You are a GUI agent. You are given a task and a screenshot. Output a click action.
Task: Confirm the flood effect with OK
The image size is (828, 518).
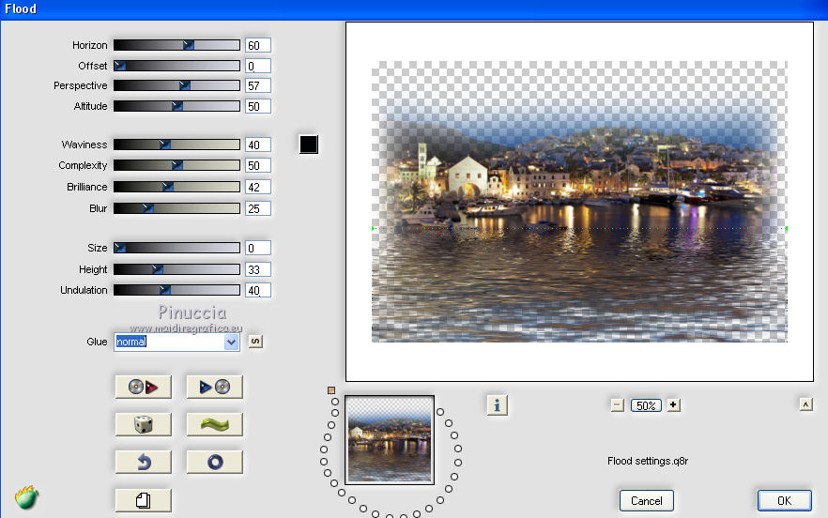coord(784,500)
